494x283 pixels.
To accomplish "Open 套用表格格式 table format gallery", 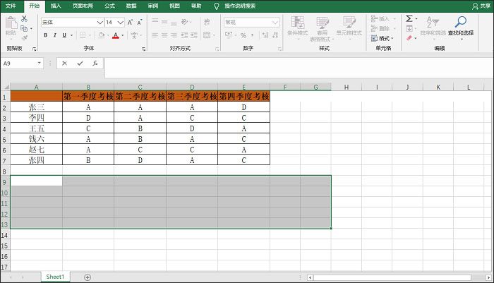I will coord(322,29).
